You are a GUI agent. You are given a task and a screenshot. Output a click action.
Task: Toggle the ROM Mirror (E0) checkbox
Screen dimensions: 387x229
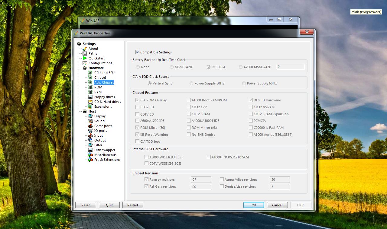(138, 128)
